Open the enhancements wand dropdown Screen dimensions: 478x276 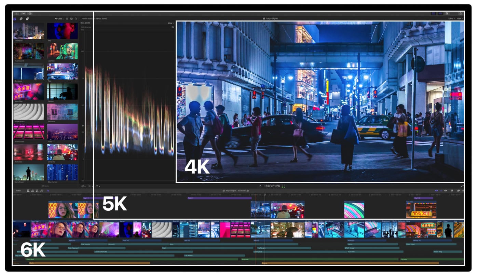click(91, 186)
